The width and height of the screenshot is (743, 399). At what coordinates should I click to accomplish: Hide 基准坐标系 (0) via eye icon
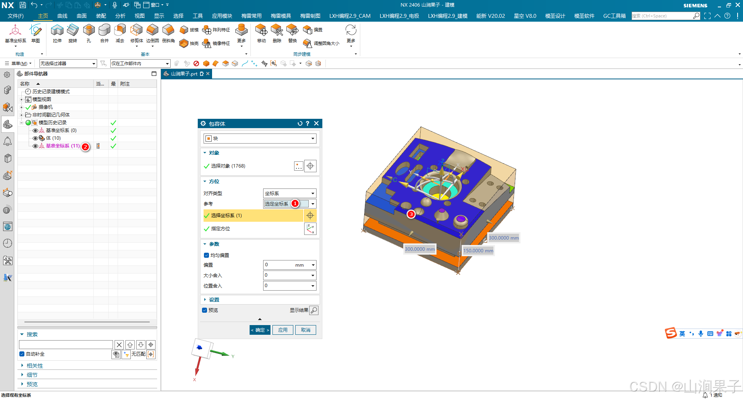[x=35, y=130]
